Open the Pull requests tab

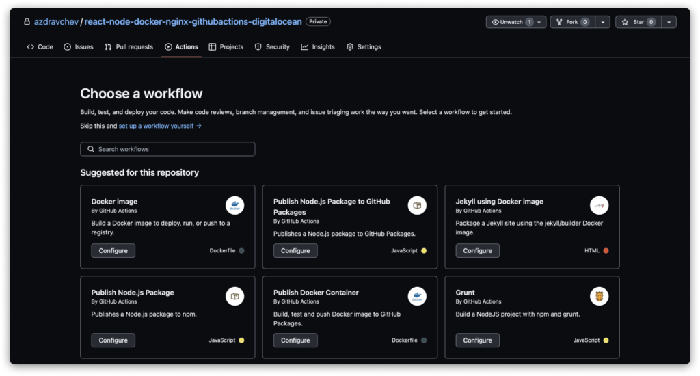coord(129,47)
